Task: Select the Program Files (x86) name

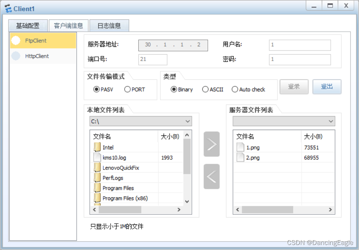Action: point(125,198)
